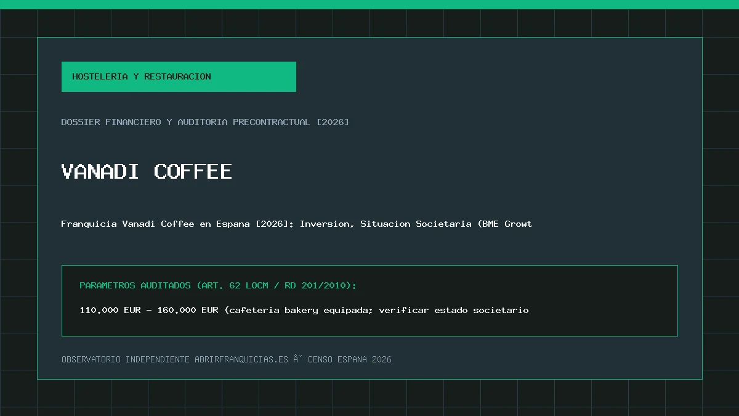Screen dimensions: 739x416
Task: Click the HOSTELERIA Y RESTAURACION category badge
Action: click(x=179, y=76)
